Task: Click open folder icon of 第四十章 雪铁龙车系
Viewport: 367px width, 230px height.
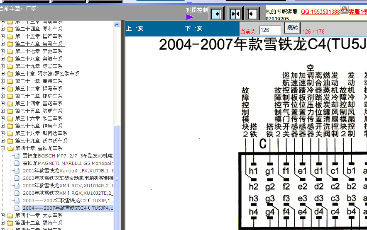Action: (x=10, y=148)
